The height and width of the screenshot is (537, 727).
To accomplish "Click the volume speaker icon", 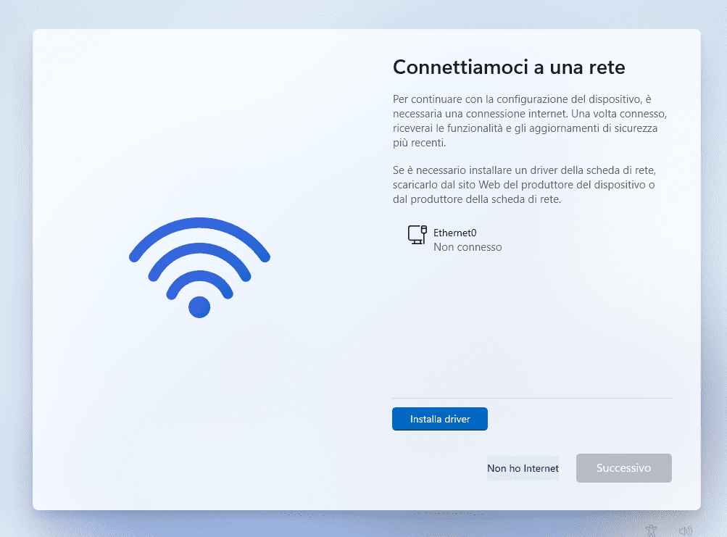I will tap(685, 531).
